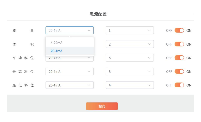Click the down chevron beside channel 3

(149, 71)
